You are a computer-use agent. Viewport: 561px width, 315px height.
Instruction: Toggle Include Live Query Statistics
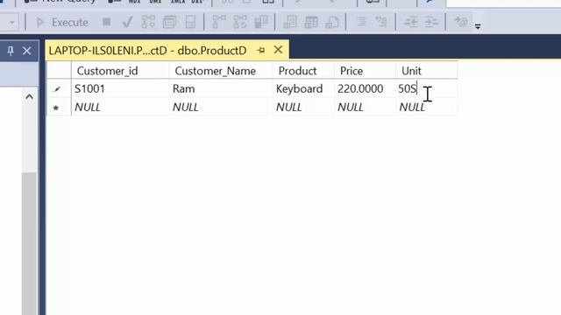[x=240, y=22]
